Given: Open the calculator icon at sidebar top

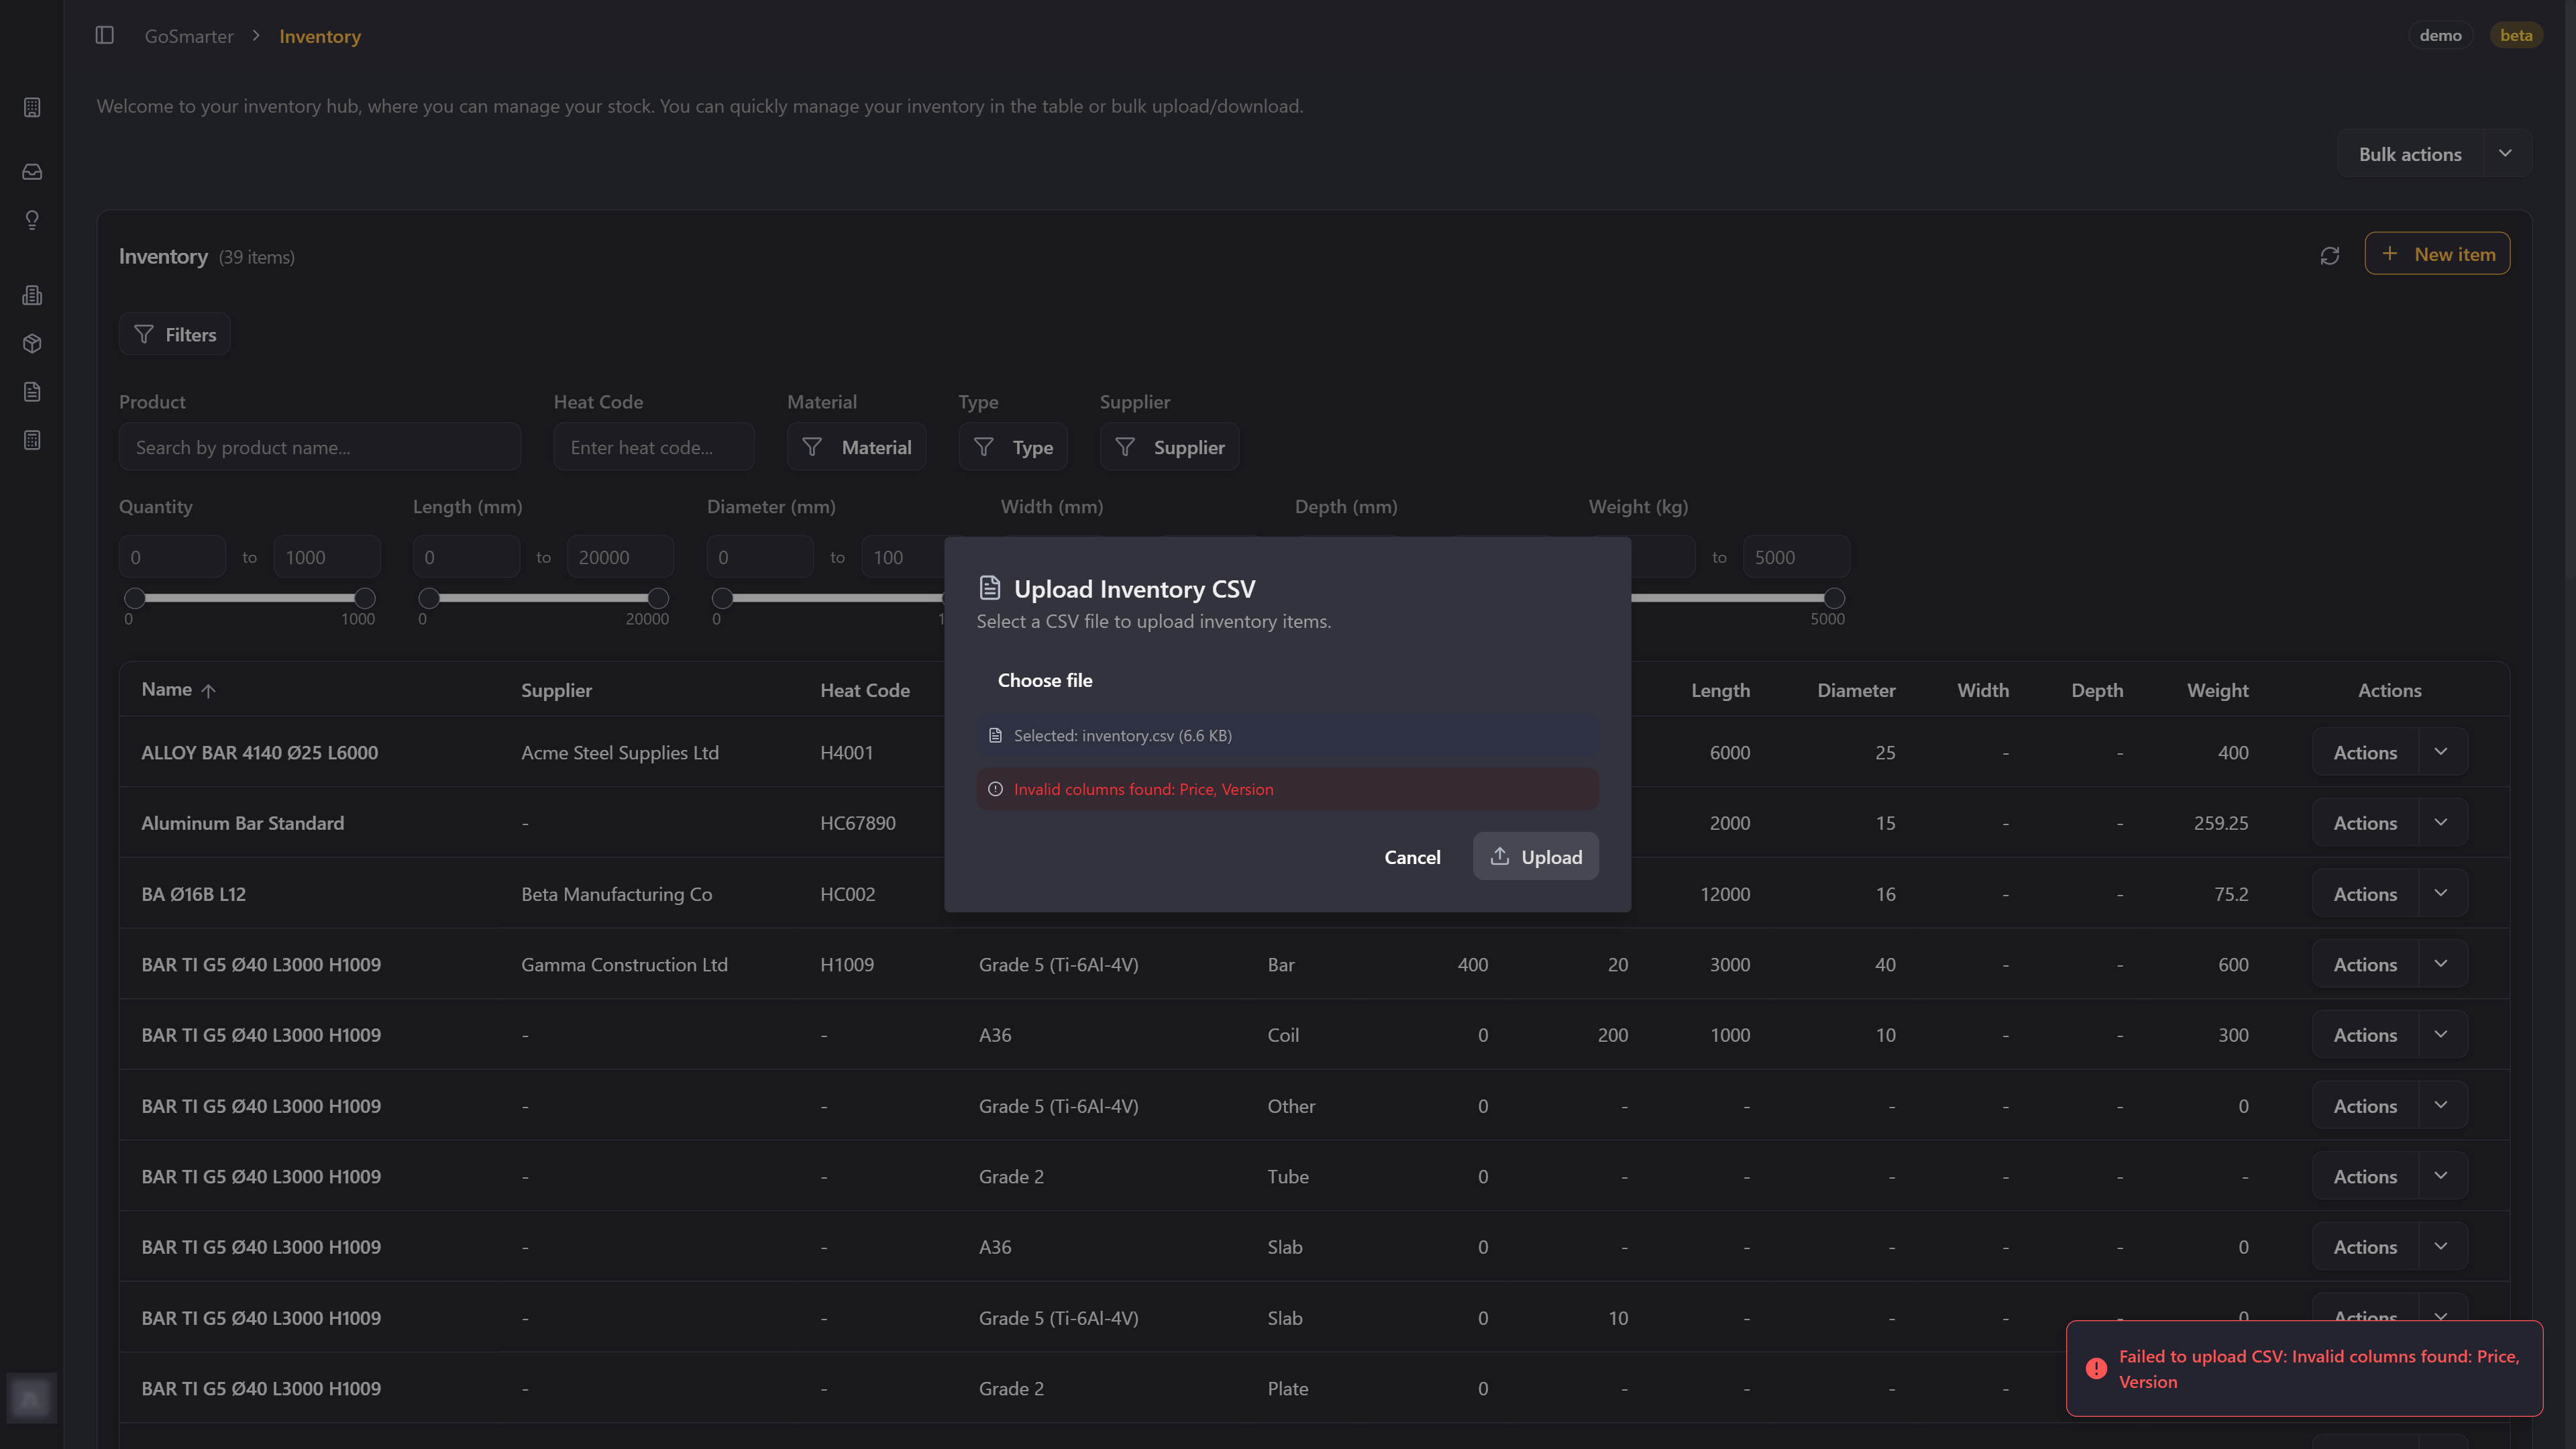Looking at the screenshot, I should point(32,107).
